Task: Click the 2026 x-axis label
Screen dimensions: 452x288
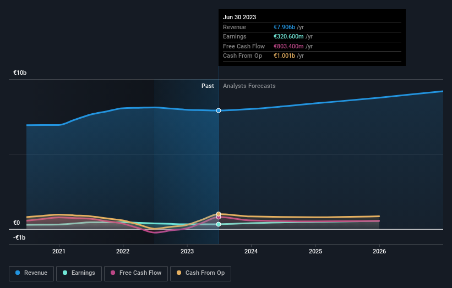Action: click(x=379, y=251)
